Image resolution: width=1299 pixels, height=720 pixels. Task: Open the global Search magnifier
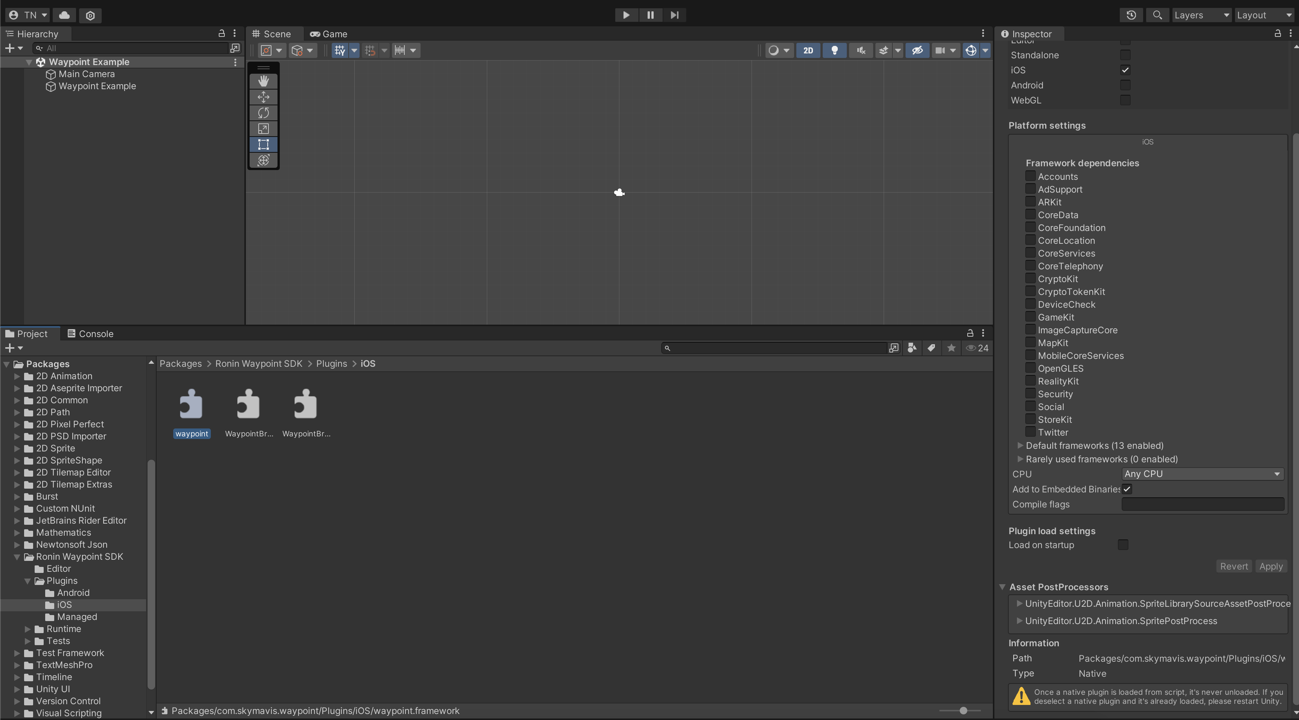pyautogui.click(x=1157, y=15)
